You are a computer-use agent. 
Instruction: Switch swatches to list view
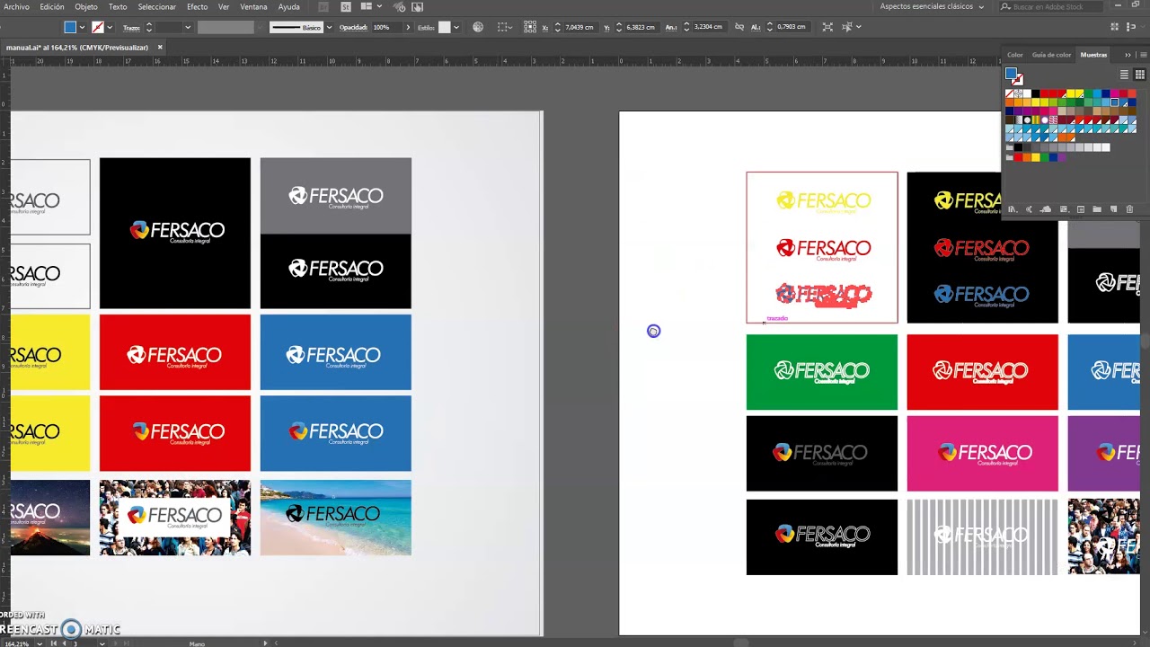click(x=1124, y=75)
